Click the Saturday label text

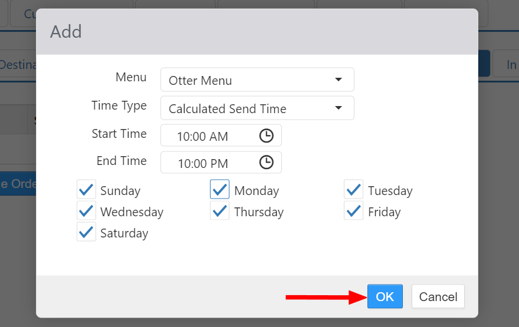(124, 233)
